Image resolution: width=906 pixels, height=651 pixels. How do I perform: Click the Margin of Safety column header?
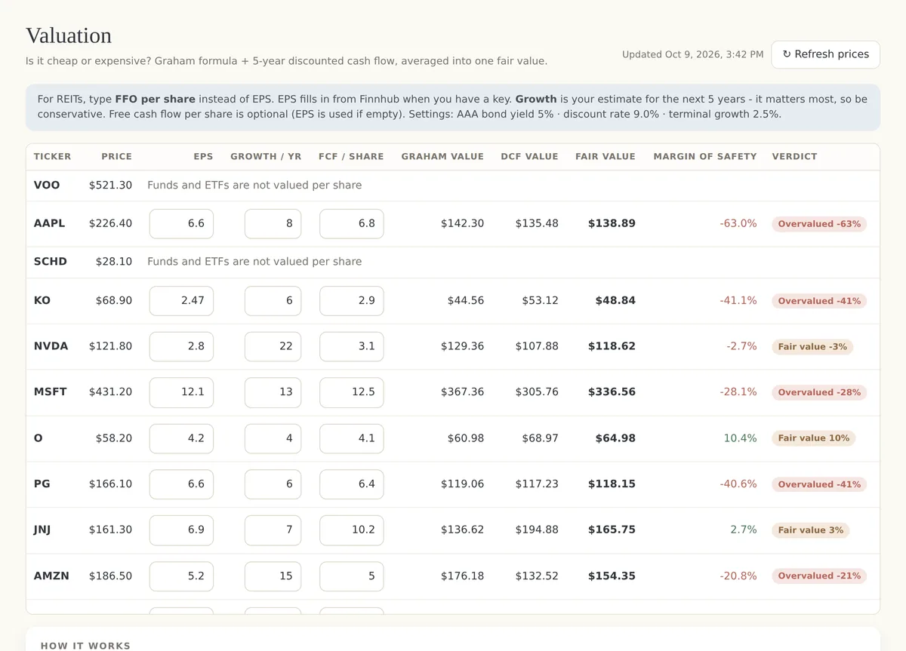coord(705,157)
